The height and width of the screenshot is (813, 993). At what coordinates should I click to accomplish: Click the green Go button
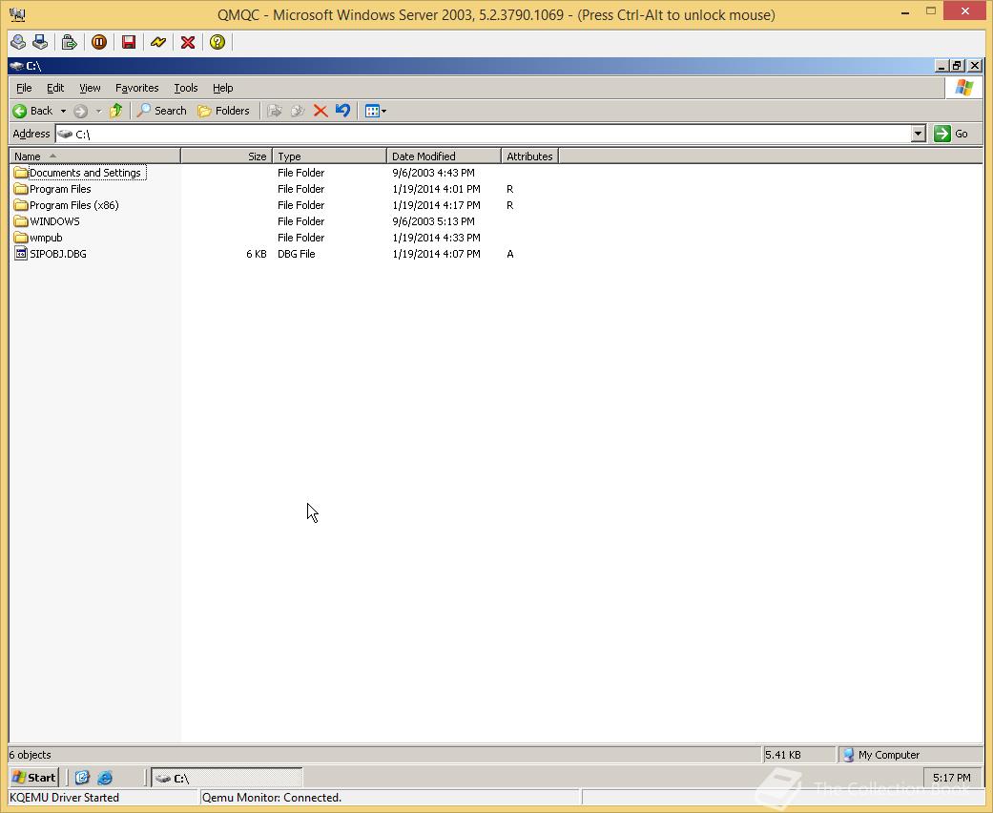pos(951,134)
